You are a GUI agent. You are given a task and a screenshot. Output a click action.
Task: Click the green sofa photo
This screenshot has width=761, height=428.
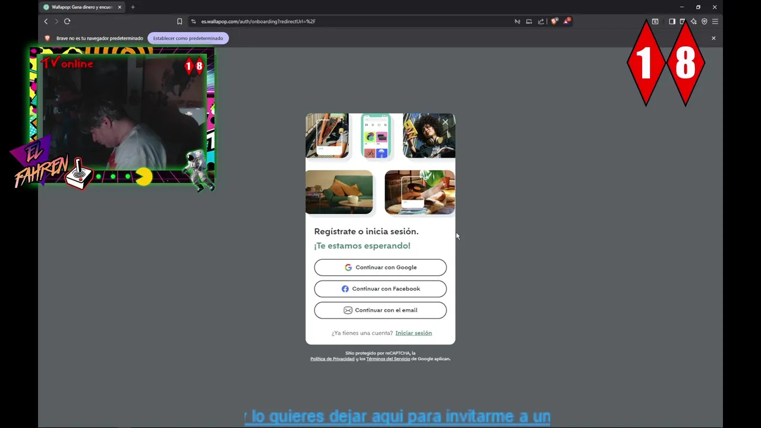pos(339,192)
